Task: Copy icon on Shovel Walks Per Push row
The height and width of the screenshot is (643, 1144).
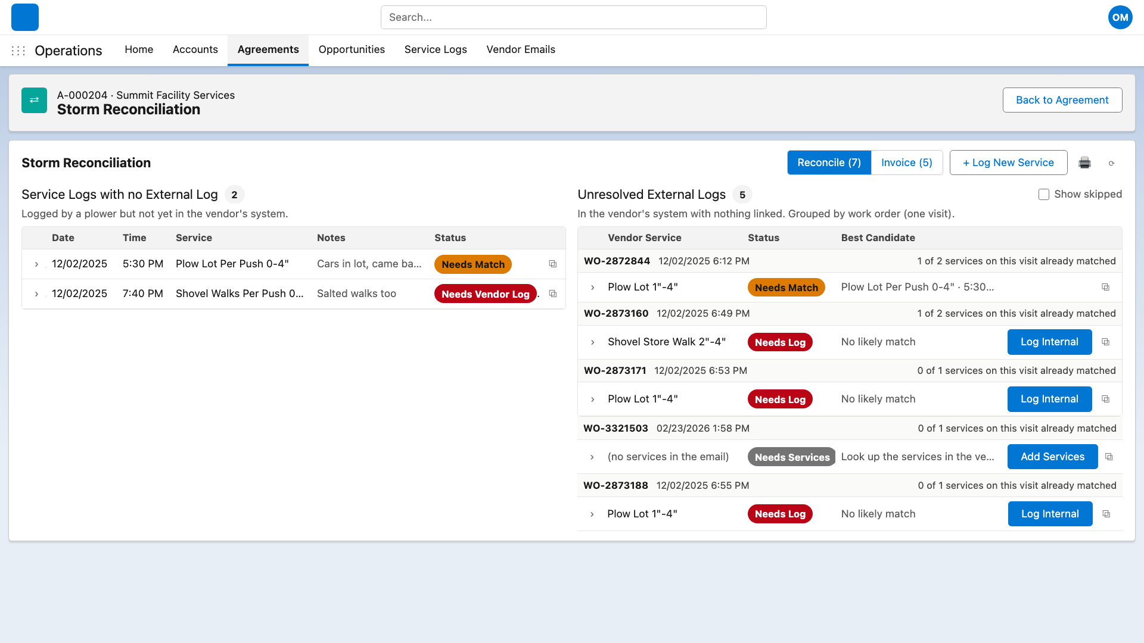Action: [x=553, y=294]
